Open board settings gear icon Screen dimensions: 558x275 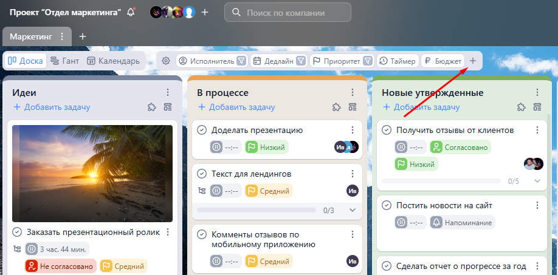click(165, 61)
